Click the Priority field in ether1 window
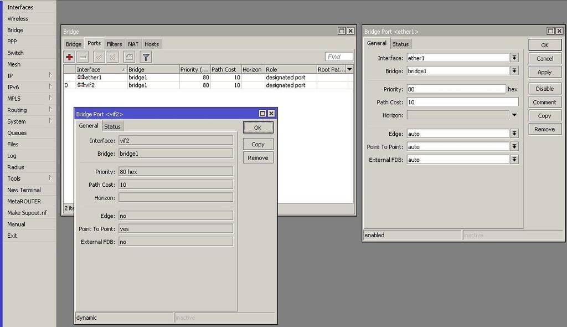The width and height of the screenshot is (567, 327). 456,89
